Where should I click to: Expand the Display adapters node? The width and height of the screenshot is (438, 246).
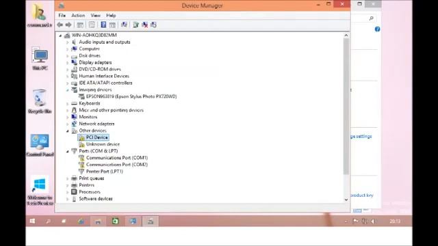click(x=67, y=63)
